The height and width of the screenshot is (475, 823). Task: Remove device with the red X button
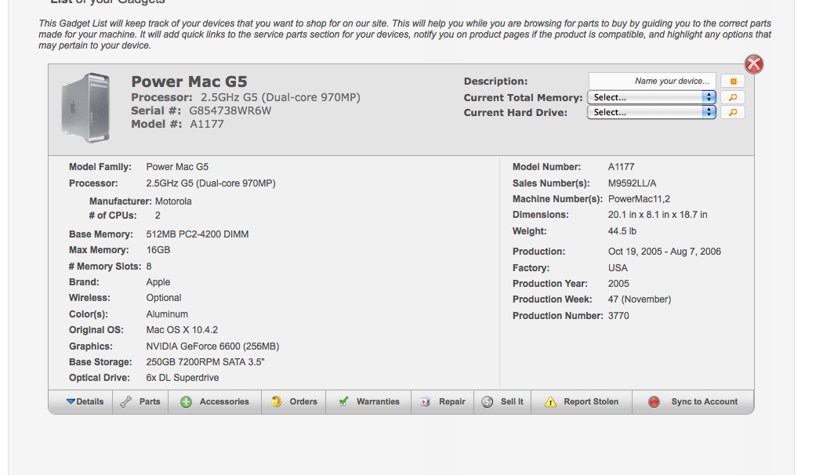(x=754, y=64)
